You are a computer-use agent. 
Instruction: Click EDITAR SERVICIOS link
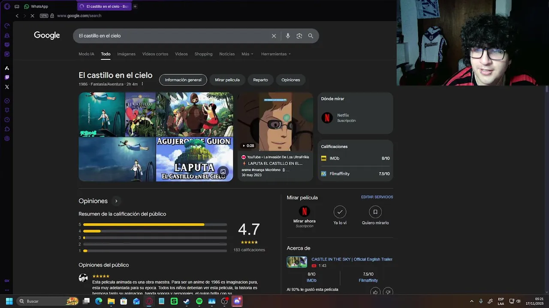pos(377,197)
